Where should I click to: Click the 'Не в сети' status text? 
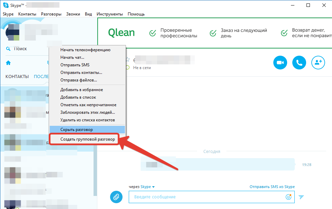click(142, 68)
